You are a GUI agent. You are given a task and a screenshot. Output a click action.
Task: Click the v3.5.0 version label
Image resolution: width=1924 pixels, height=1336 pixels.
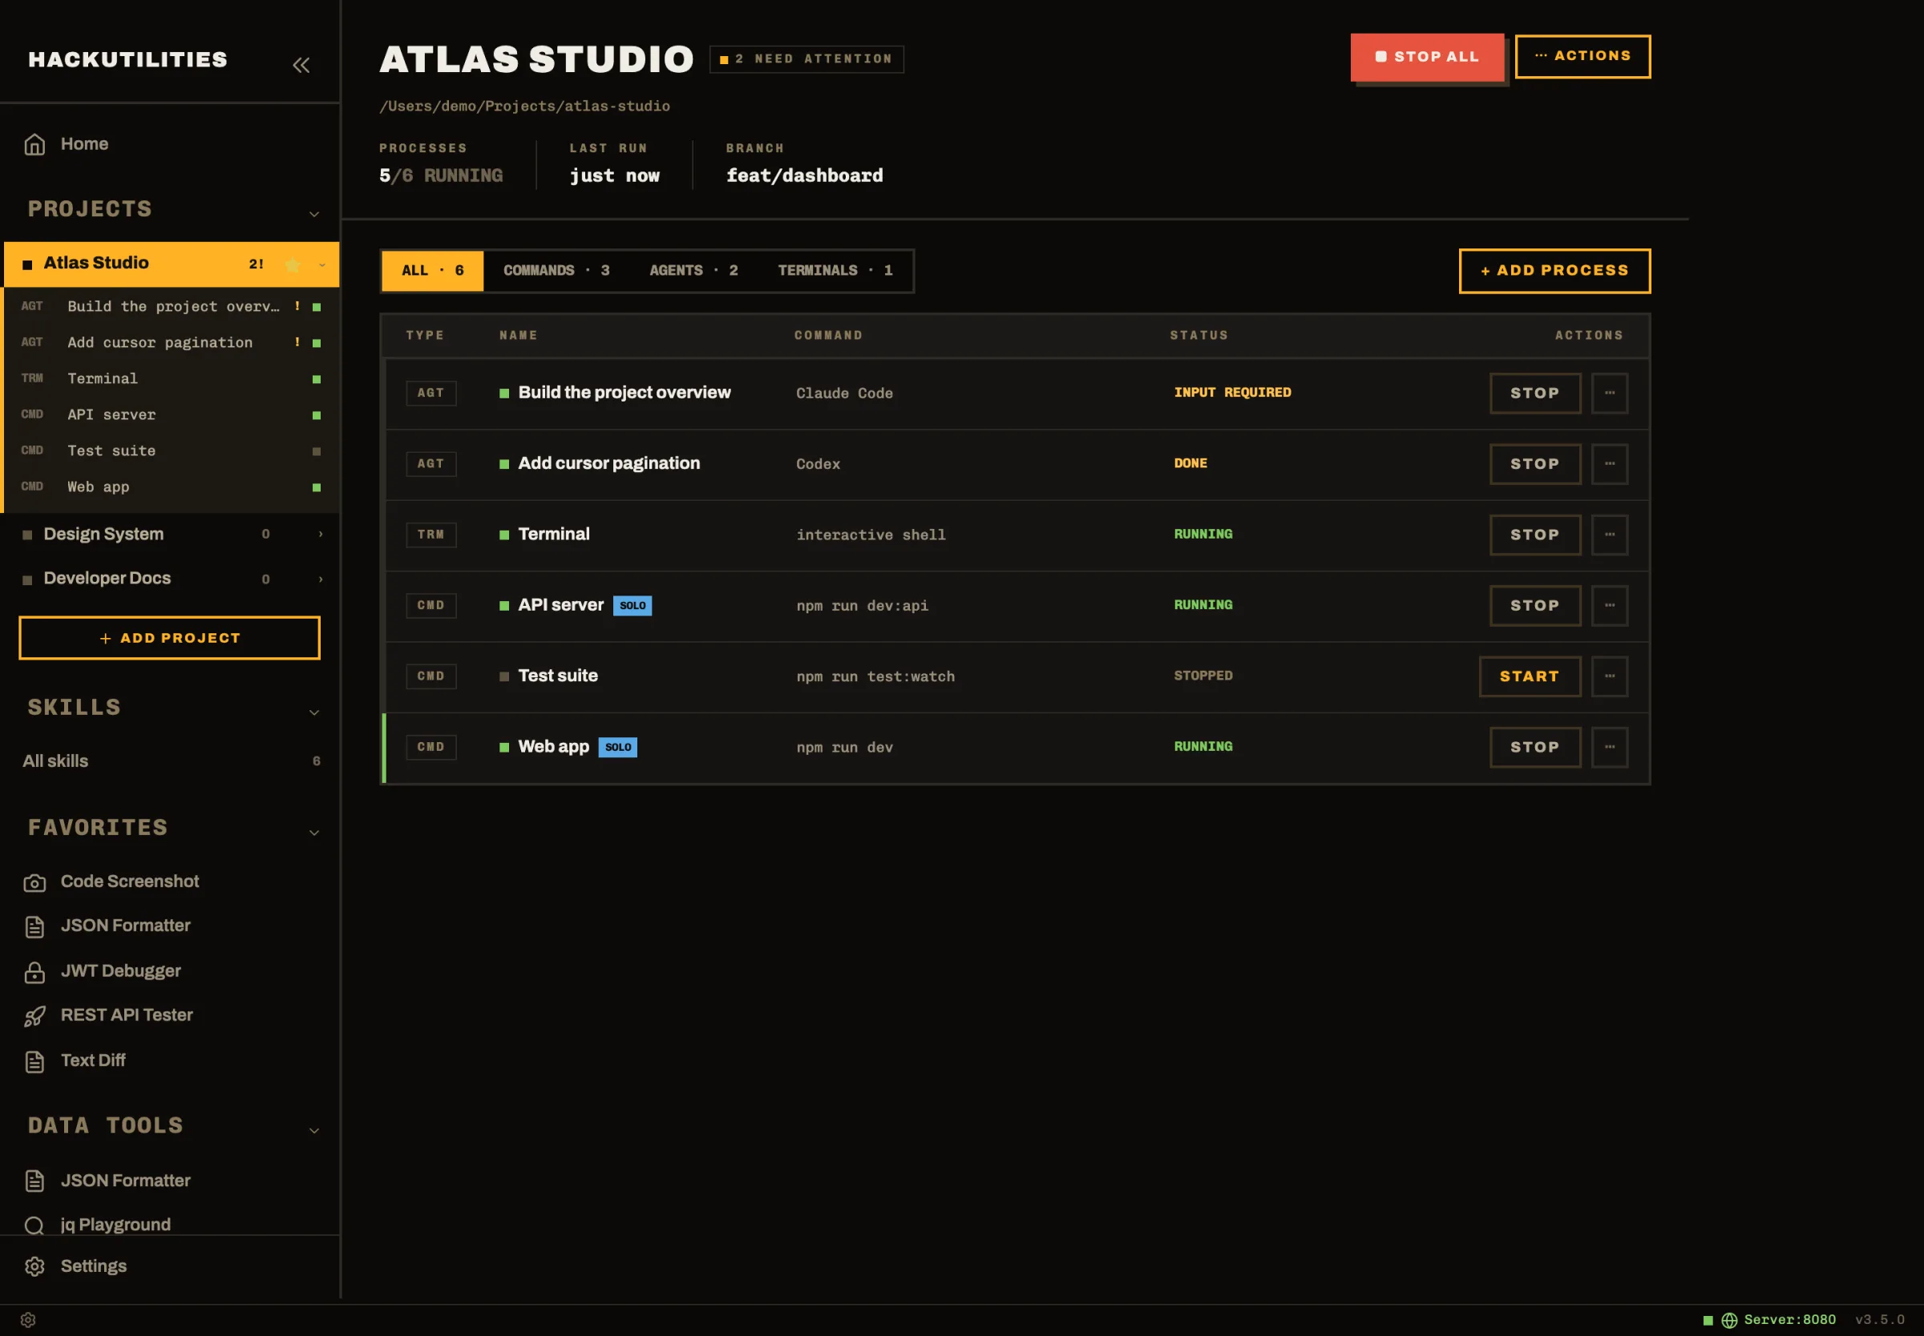coord(1880,1320)
